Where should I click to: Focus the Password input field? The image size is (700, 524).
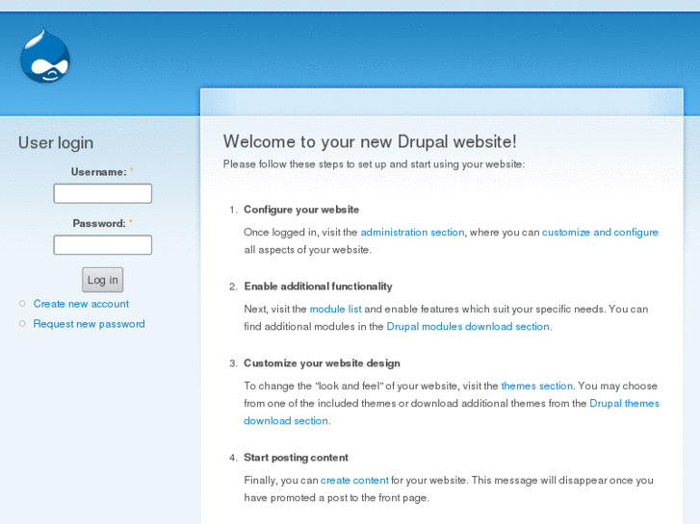(103, 245)
